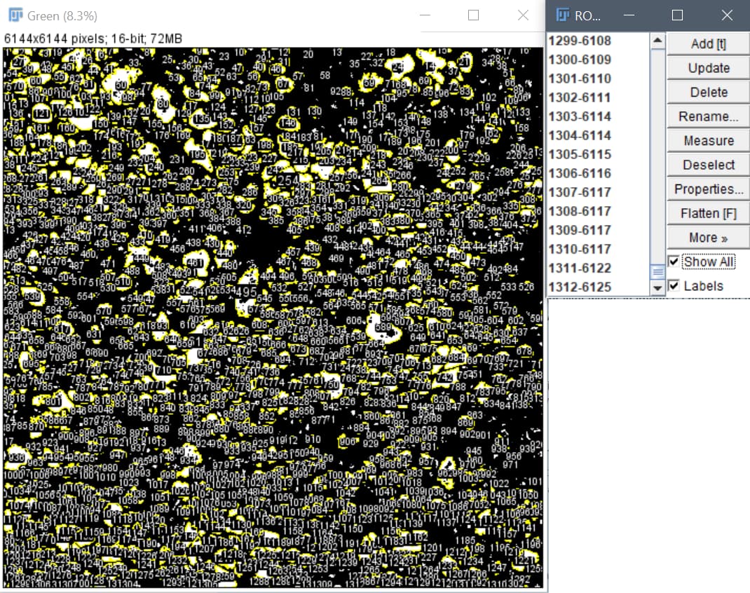
Task: Delete the highlighted ROI
Action: (707, 91)
